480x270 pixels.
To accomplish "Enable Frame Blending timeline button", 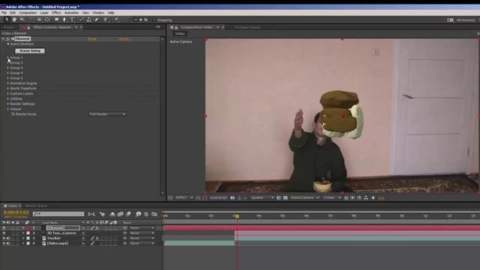I will pos(121,214).
